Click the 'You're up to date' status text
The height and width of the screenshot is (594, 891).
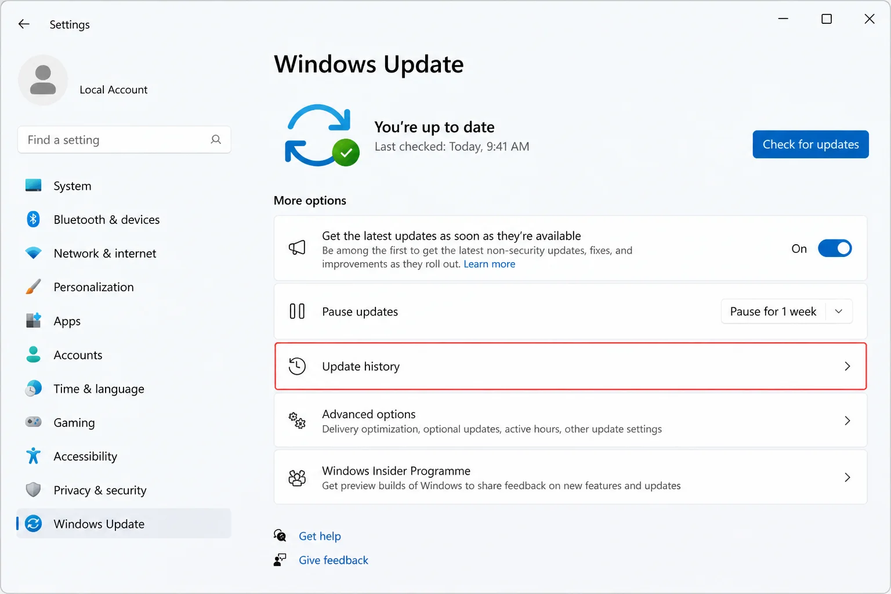point(434,127)
